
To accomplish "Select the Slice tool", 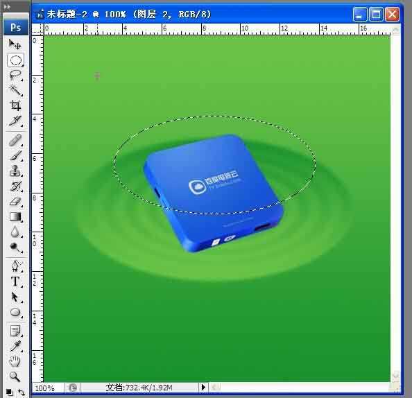I will point(15,121).
